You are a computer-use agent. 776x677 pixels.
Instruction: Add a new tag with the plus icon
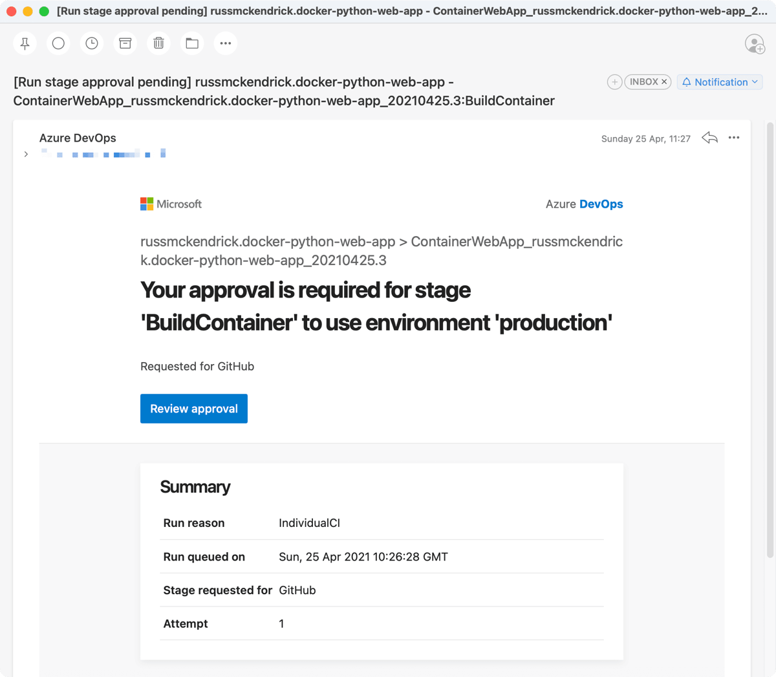coord(614,81)
